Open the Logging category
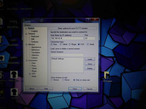This screenshot has width=146, height=109. point(34,31)
